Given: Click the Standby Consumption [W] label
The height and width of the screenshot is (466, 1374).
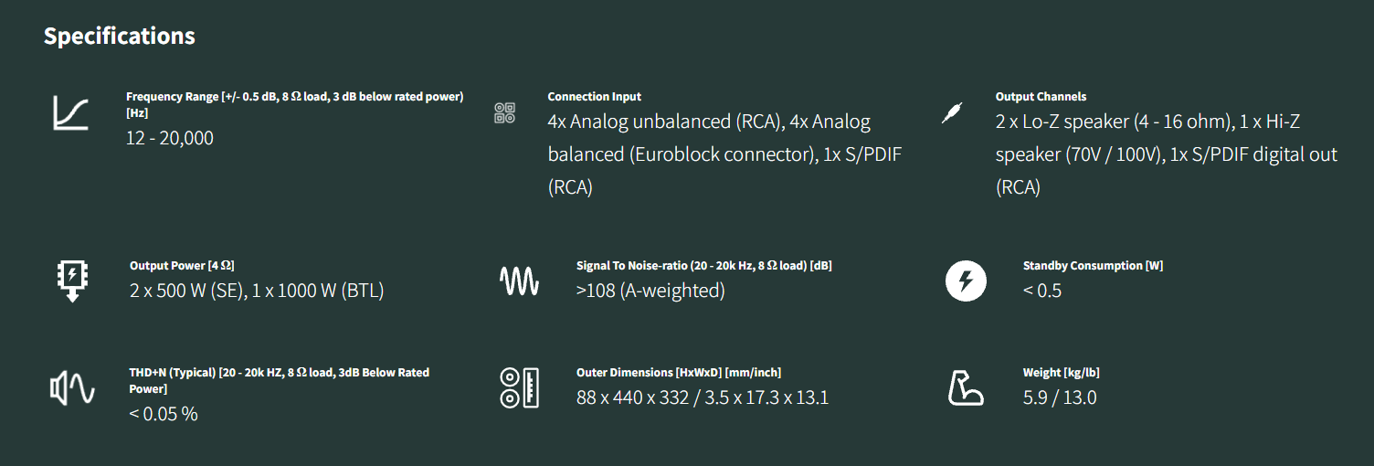Looking at the screenshot, I should click(1093, 265).
